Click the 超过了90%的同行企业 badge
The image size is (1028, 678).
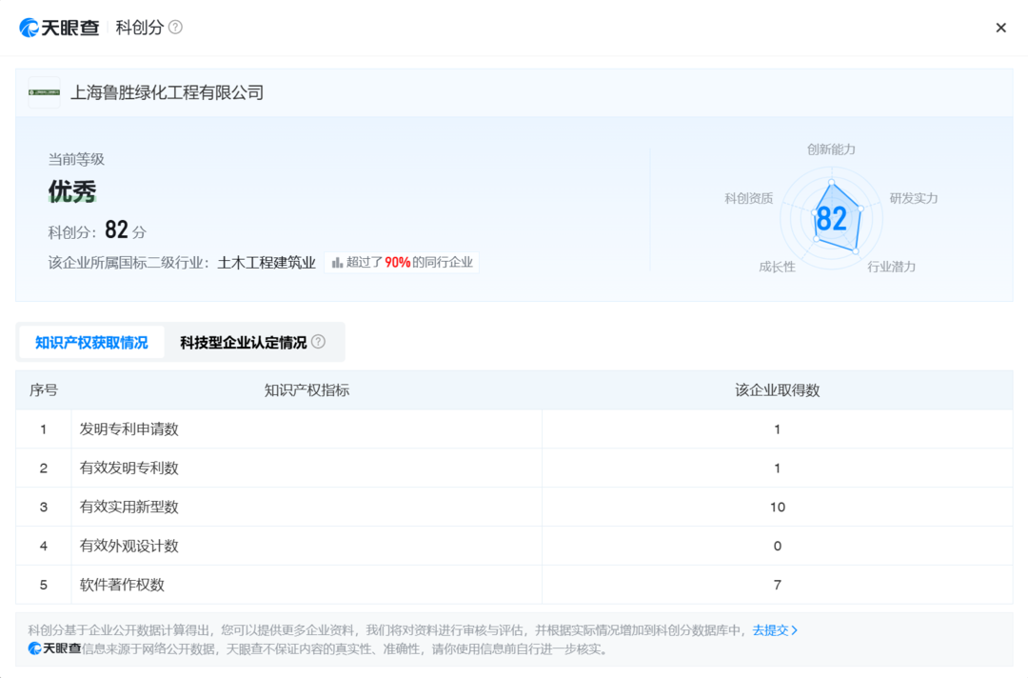click(x=402, y=262)
